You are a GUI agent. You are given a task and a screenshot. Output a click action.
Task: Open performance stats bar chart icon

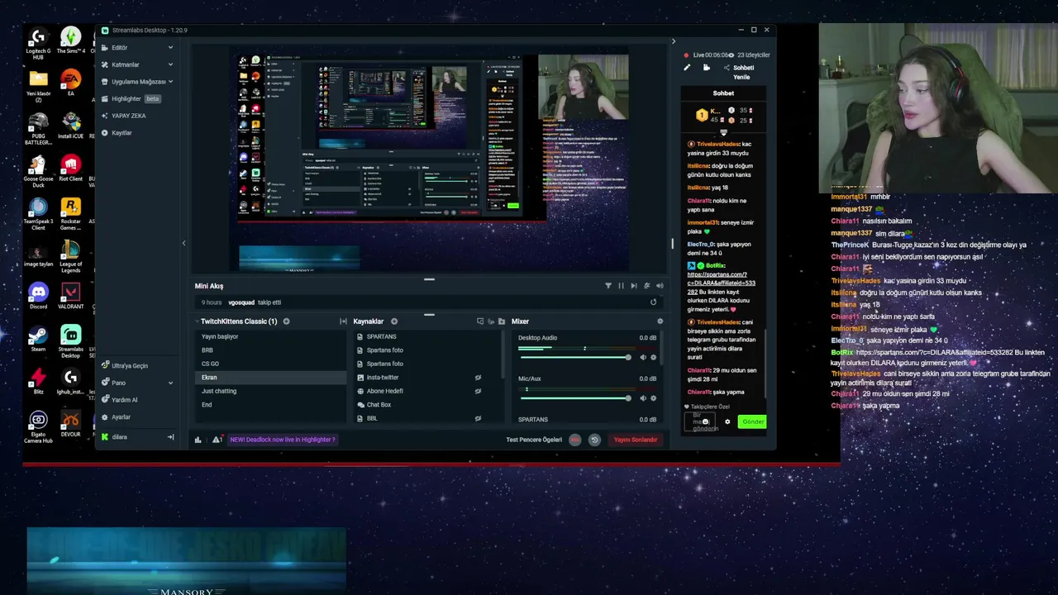tap(198, 440)
